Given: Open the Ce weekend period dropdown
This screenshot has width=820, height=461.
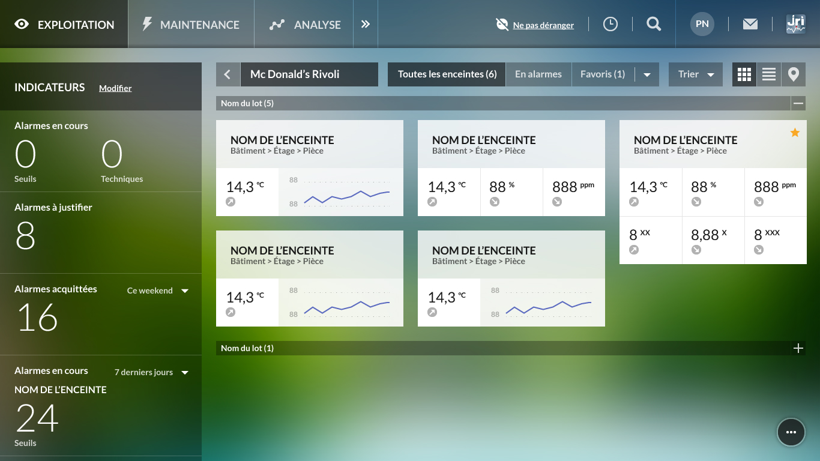Looking at the screenshot, I should coord(158,291).
